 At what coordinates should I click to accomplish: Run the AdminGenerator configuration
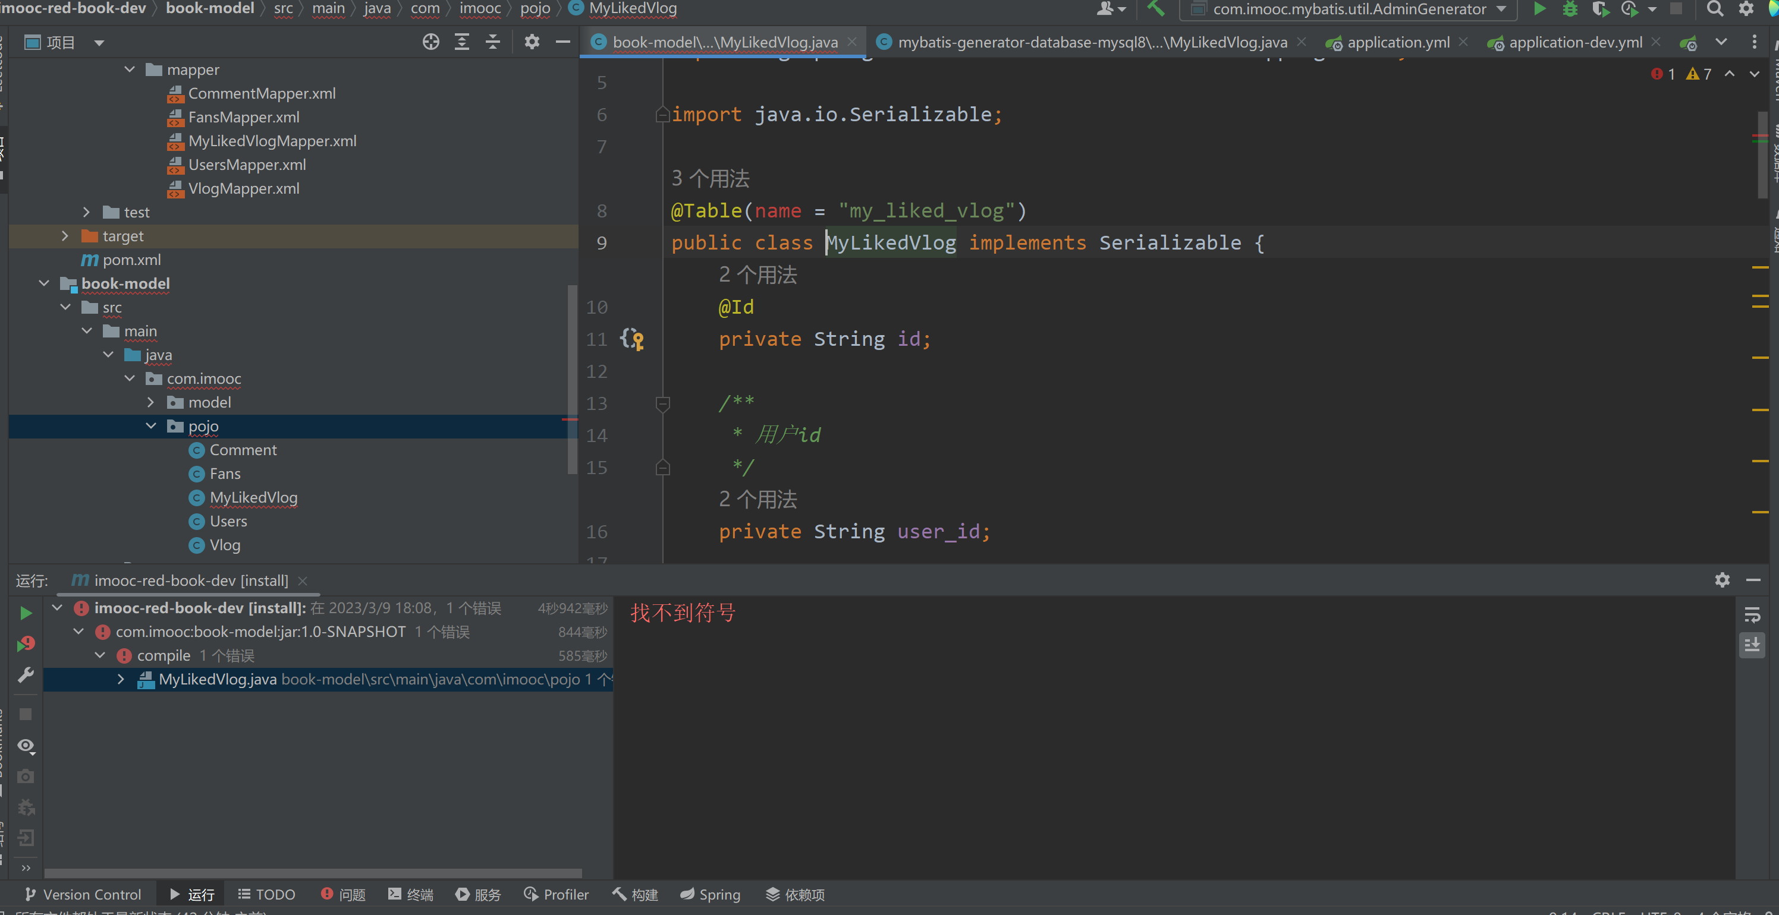pos(1539,9)
